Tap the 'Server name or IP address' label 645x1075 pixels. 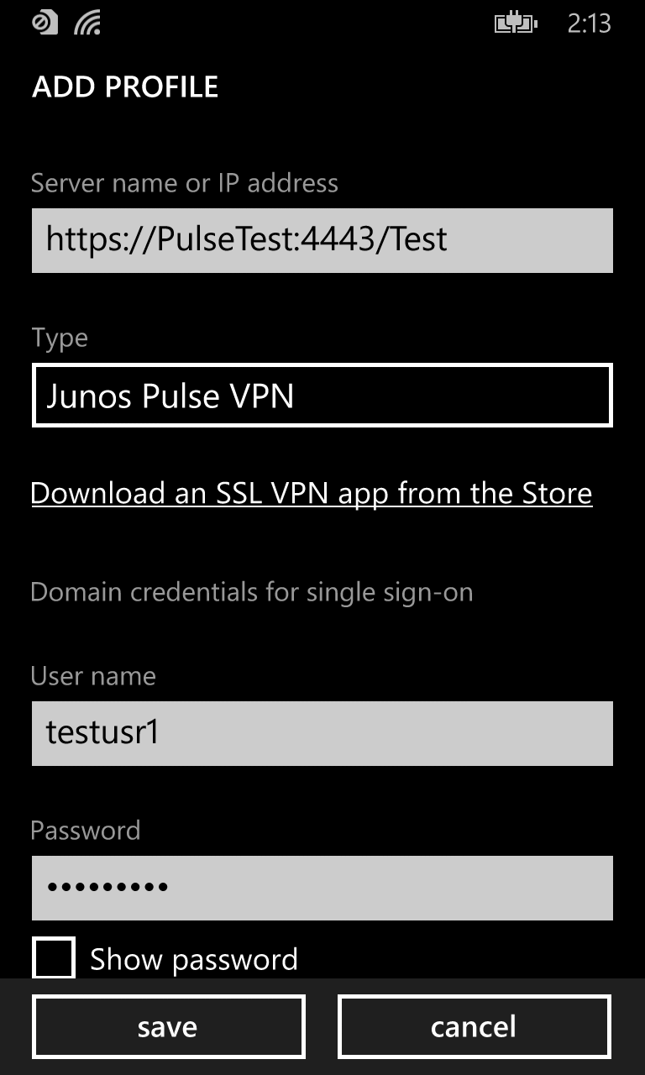[184, 183]
